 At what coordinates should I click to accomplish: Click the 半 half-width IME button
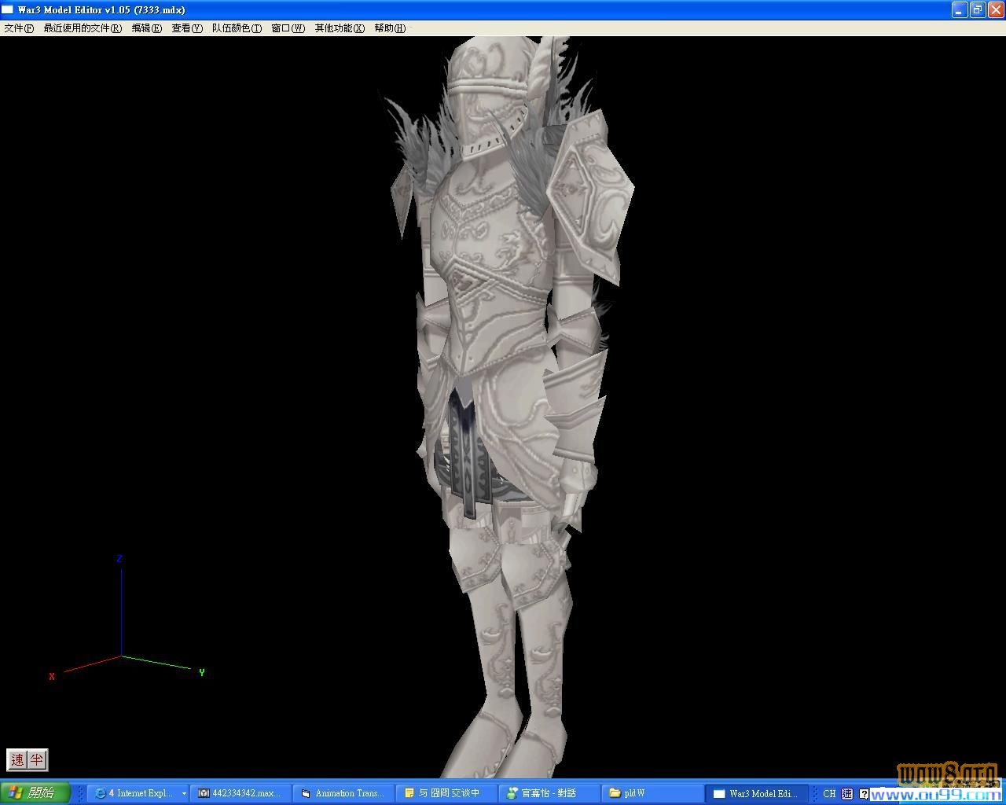click(x=37, y=759)
